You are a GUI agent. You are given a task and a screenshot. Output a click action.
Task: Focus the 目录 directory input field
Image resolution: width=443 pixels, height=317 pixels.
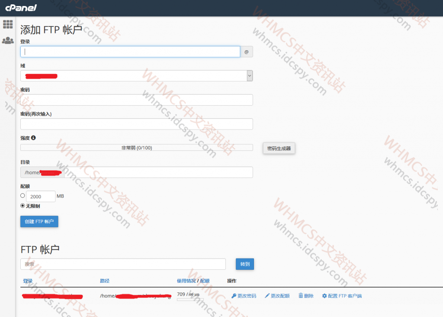coord(158,172)
